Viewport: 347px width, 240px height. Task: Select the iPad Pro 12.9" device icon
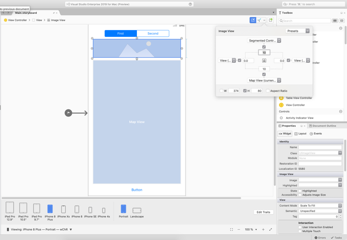tap(10, 208)
